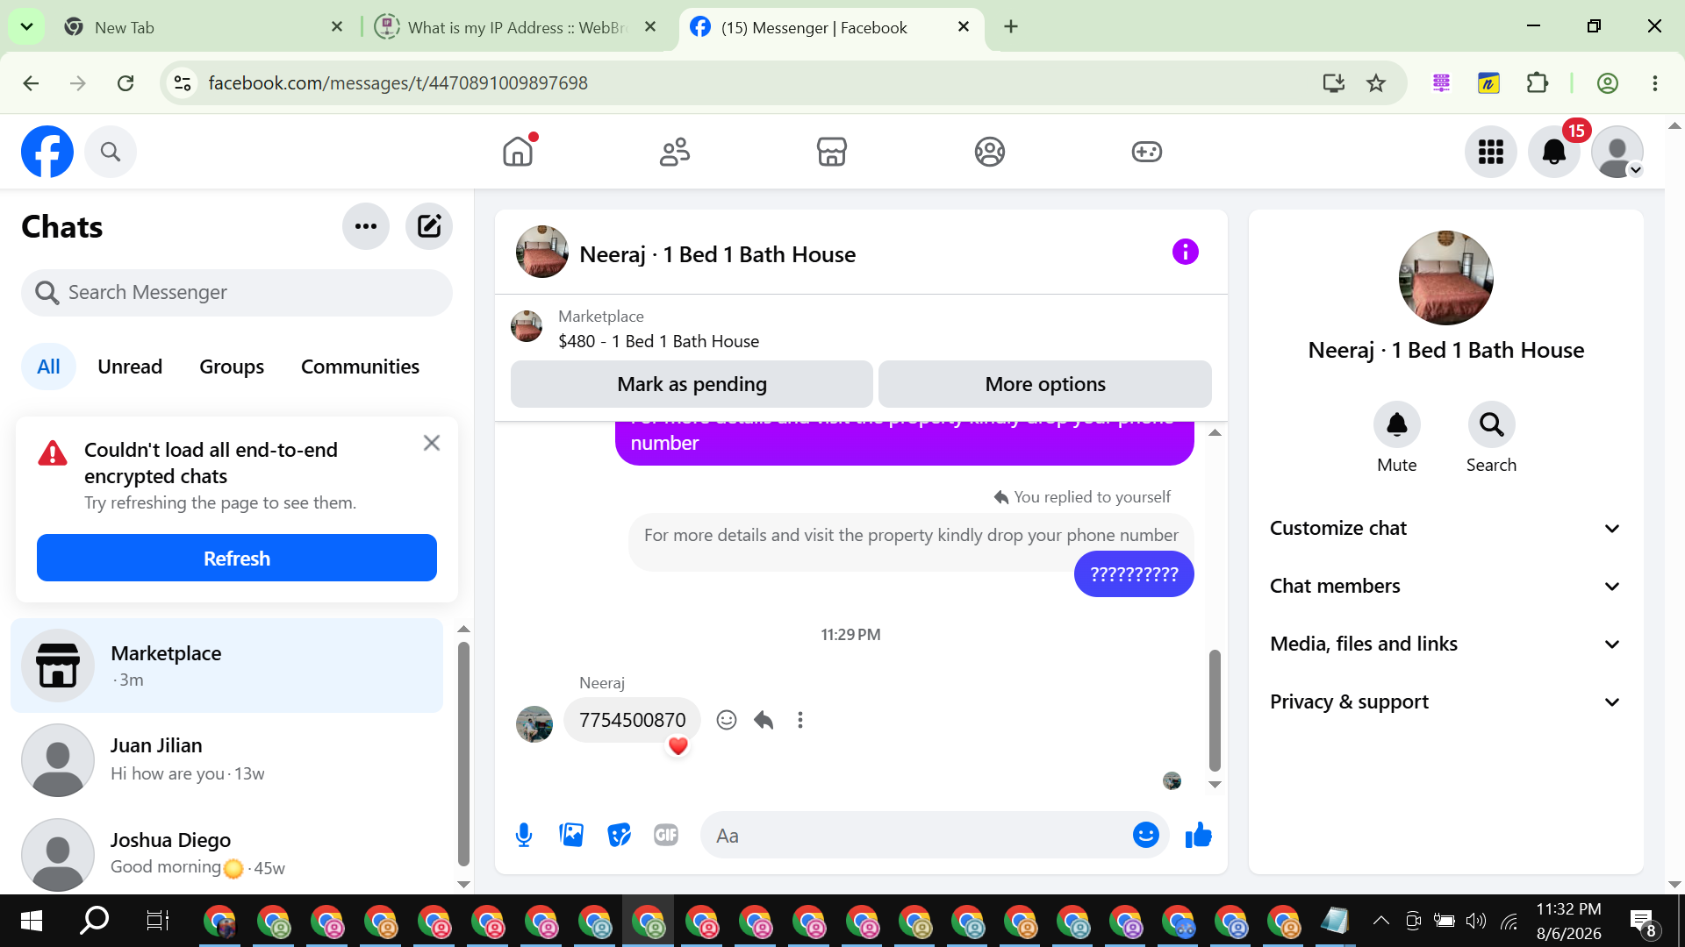Open the tab search dropdown arrow
Viewport: 1685px width, 947px height.
(27, 26)
